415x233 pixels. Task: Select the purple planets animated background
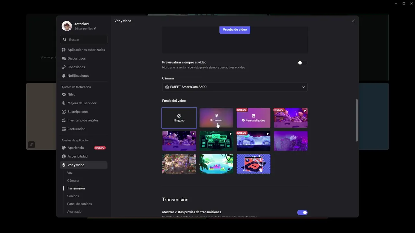[x=179, y=141]
